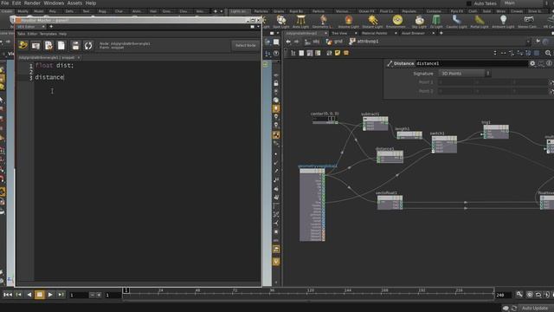Click the orange network box icon in network toolbar
This screenshot has height=312, width=554.
346,53
